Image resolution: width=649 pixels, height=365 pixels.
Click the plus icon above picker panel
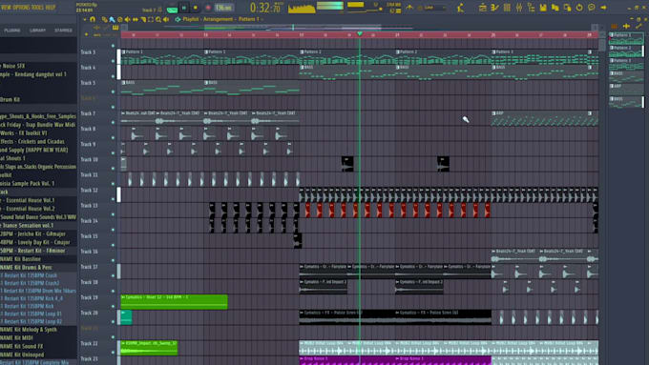[x=626, y=27]
